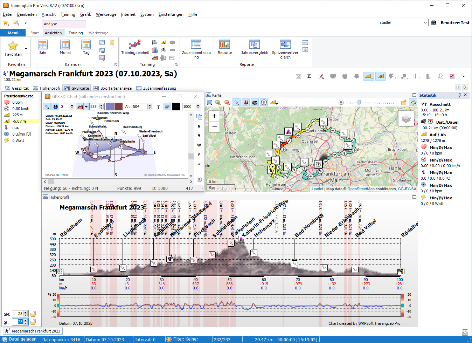Switch to the Zusammenfassung tab
The width and height of the screenshot is (472, 343).
156,88
